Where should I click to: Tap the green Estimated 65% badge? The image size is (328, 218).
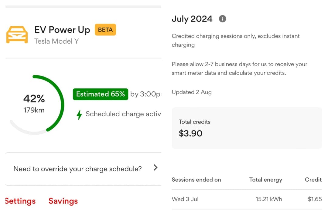101,94
